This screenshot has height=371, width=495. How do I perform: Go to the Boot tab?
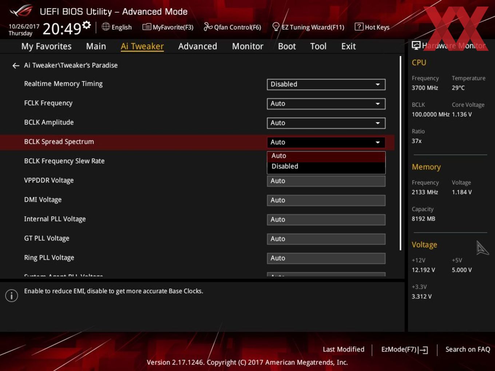click(287, 46)
